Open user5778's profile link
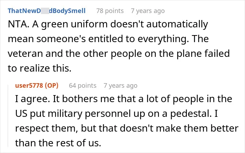The width and height of the screenshot is (245, 153). [29, 86]
